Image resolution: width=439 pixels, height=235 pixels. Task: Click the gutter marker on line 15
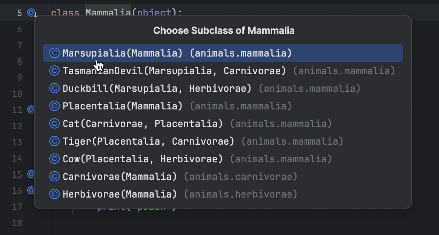(31, 174)
